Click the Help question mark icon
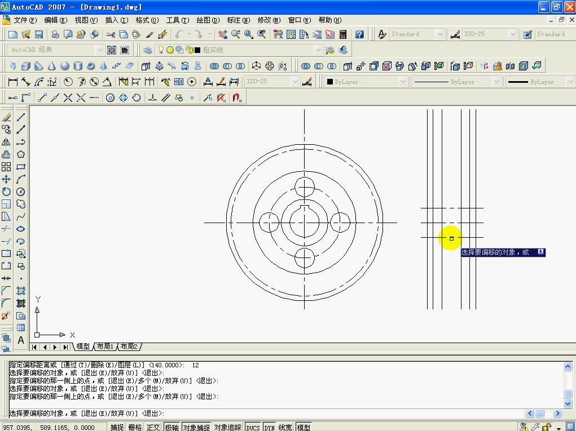The width and height of the screenshot is (576, 431). click(x=359, y=34)
